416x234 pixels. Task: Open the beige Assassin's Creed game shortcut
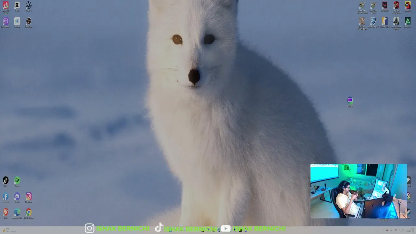(x=362, y=23)
